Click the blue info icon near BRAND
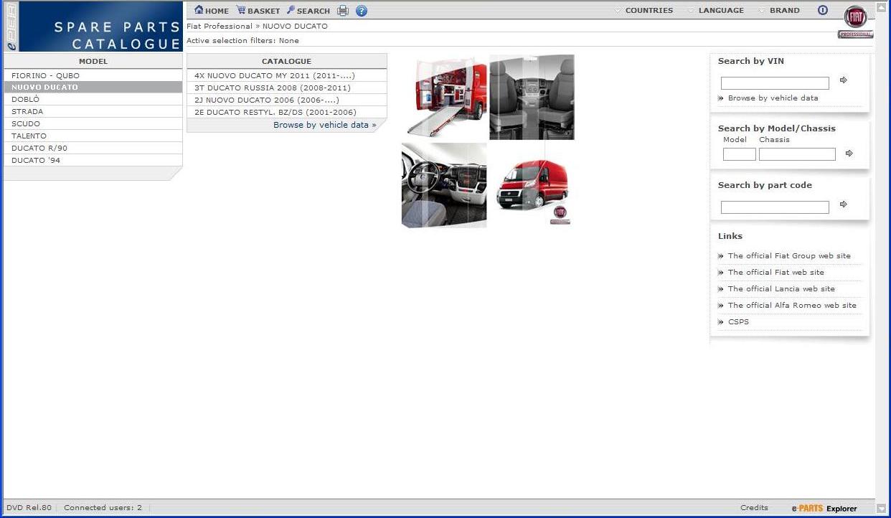This screenshot has height=518, width=891. [823, 10]
